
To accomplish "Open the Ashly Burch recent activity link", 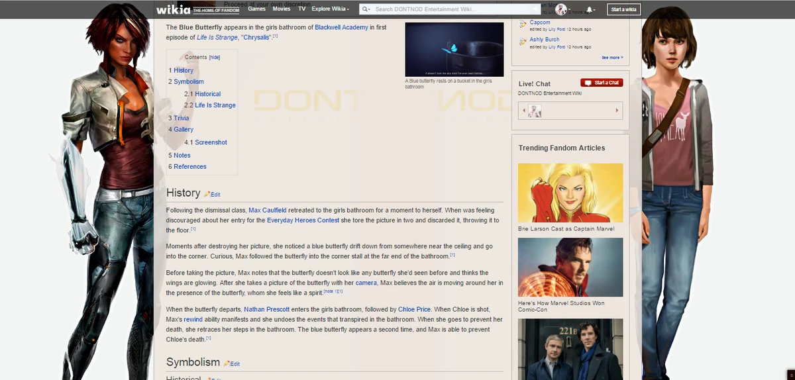I will coord(543,40).
